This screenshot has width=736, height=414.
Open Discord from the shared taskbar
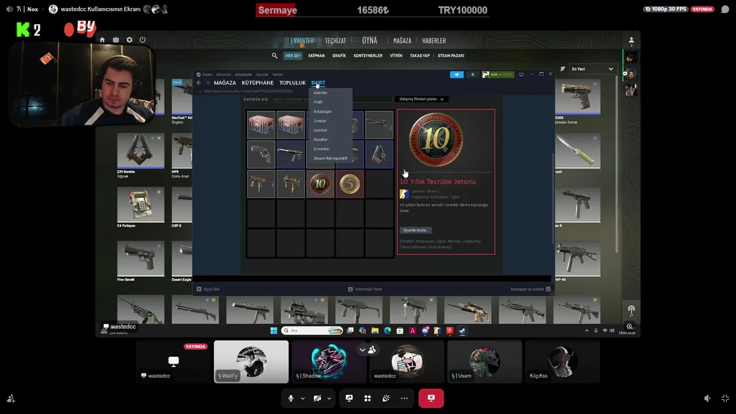tap(425, 331)
